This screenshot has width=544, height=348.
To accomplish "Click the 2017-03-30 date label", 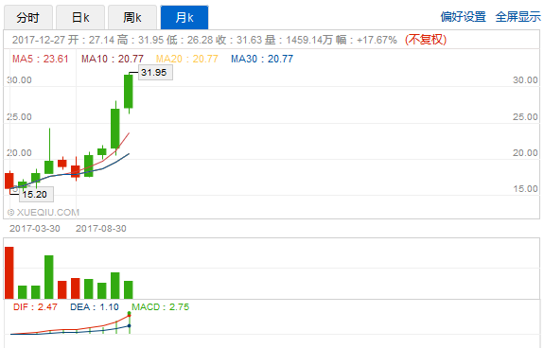I will point(35,229).
